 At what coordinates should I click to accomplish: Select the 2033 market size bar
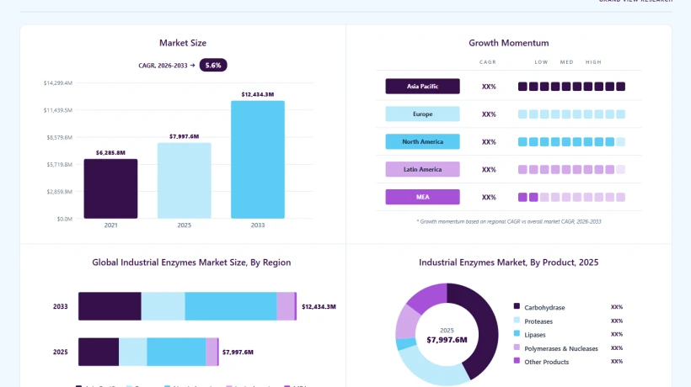click(x=258, y=160)
